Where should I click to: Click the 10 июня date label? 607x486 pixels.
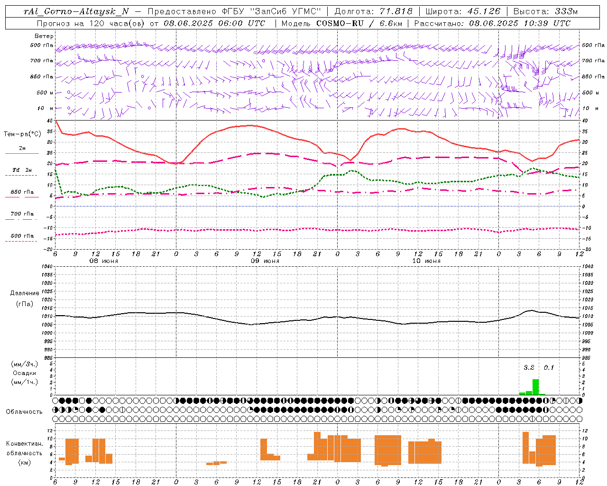(426, 261)
